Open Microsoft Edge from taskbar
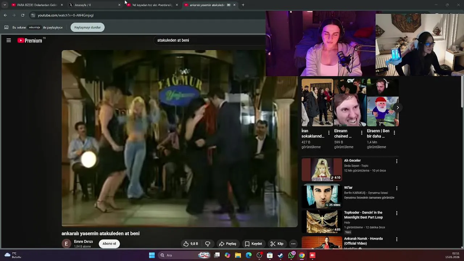Image resolution: width=464 pixels, height=261 pixels. 249,255
